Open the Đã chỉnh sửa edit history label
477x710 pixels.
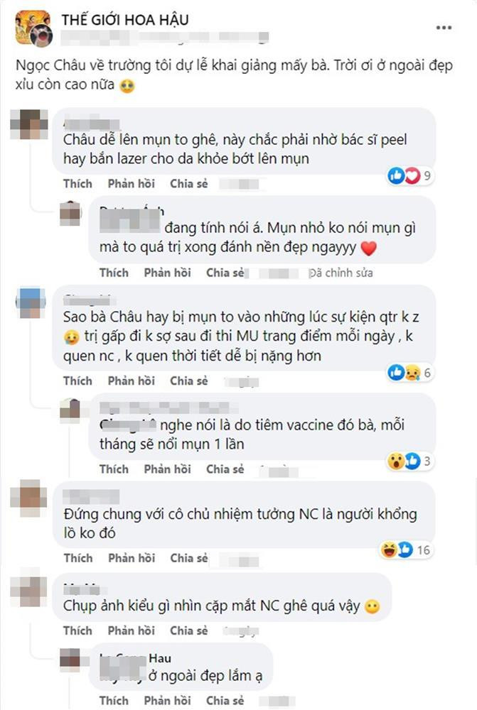click(341, 273)
